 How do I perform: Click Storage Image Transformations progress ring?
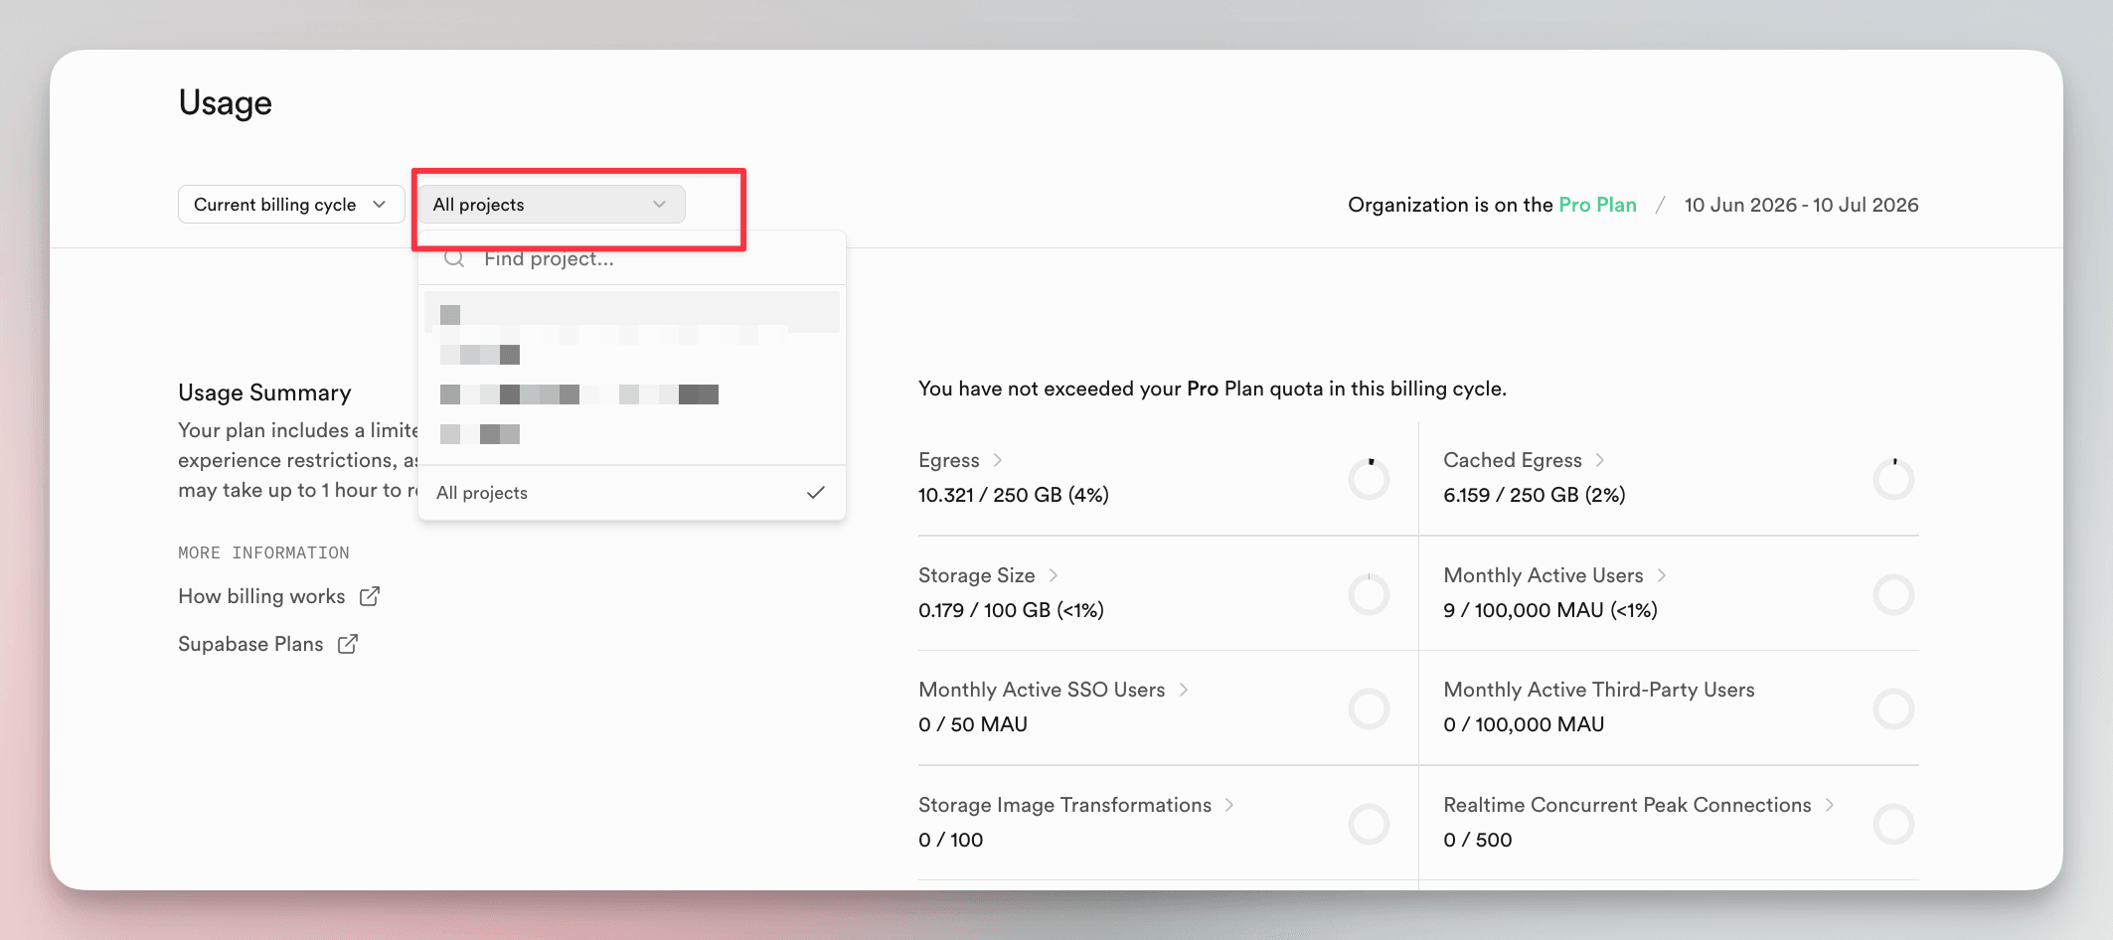coord(1369,825)
